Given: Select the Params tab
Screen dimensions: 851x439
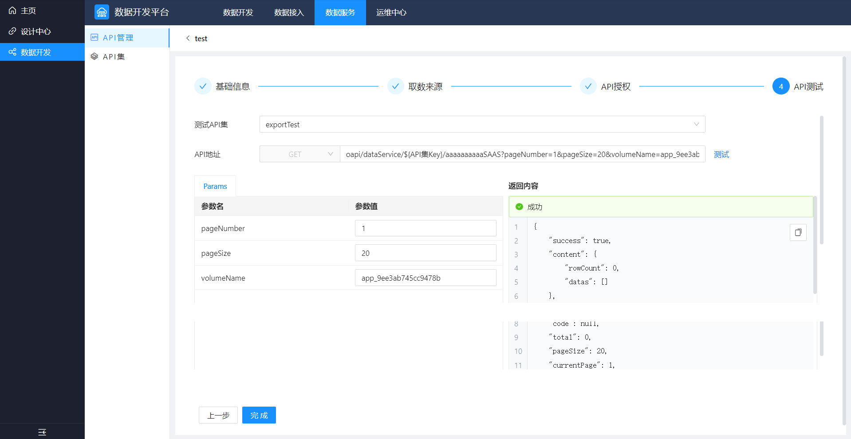Looking at the screenshot, I should 215,186.
